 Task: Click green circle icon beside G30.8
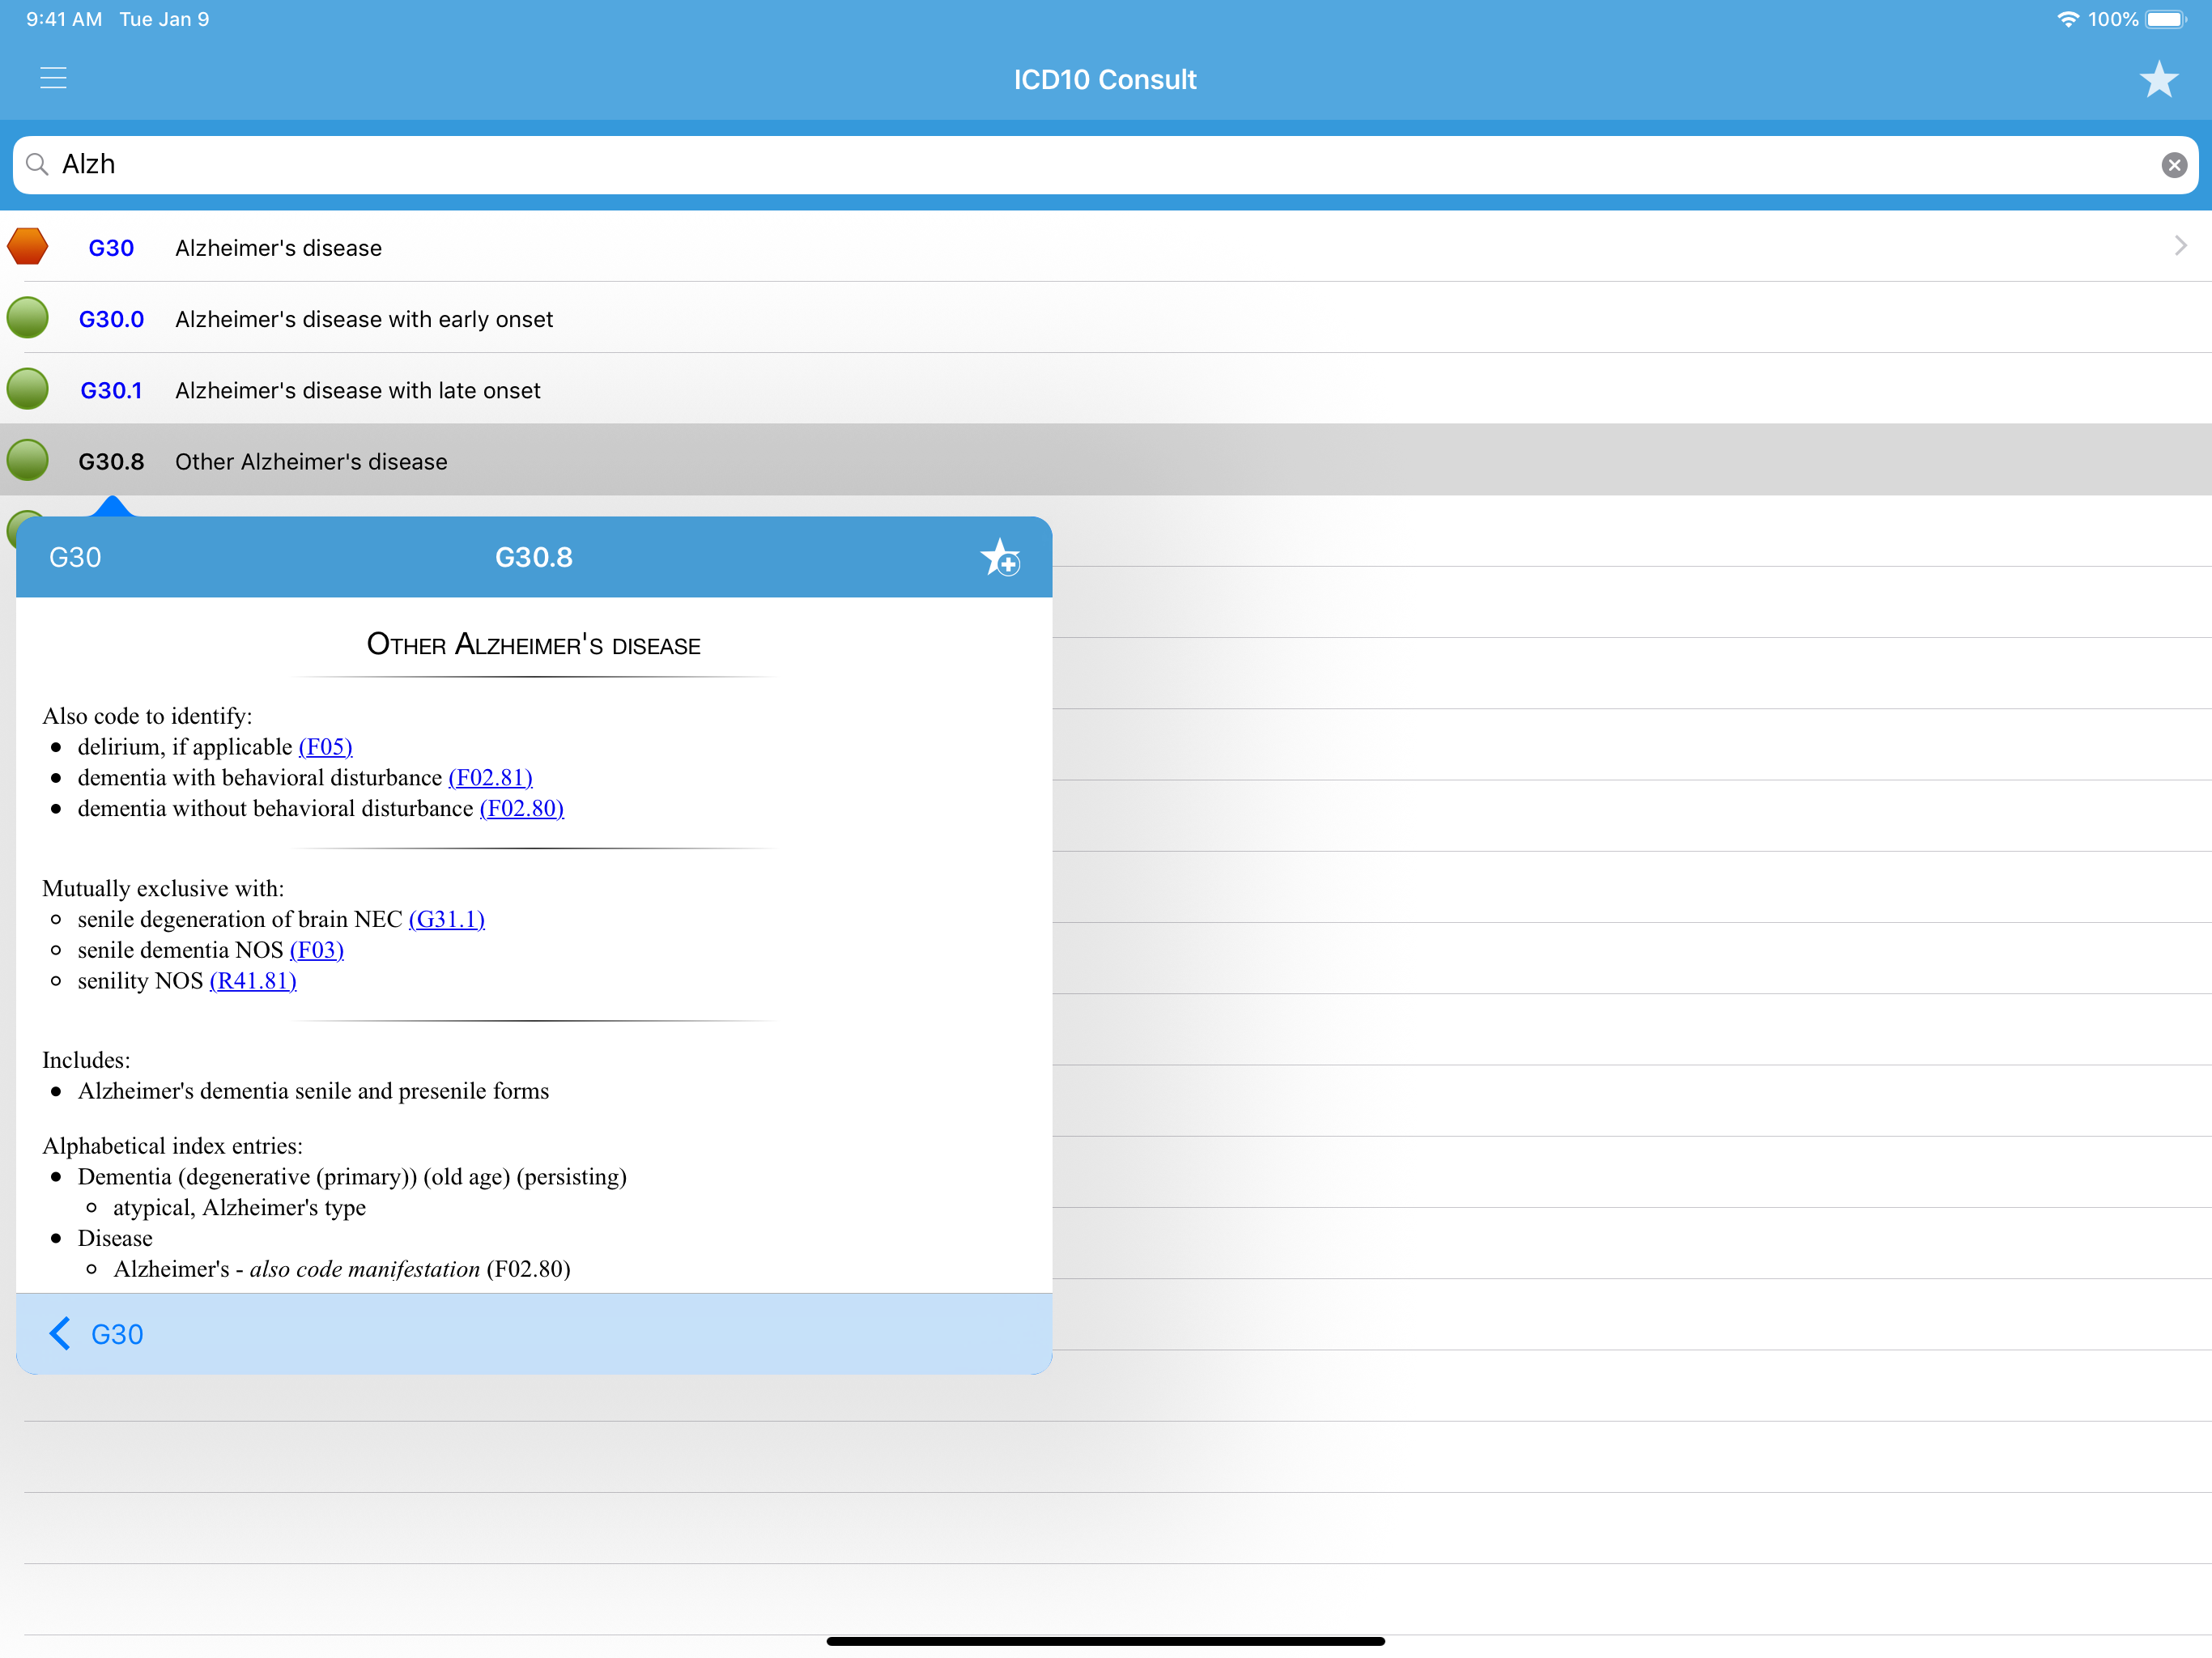pyautogui.click(x=28, y=460)
